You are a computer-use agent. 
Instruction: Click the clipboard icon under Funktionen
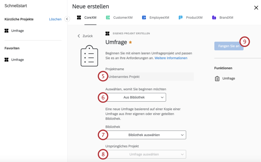point(217,79)
